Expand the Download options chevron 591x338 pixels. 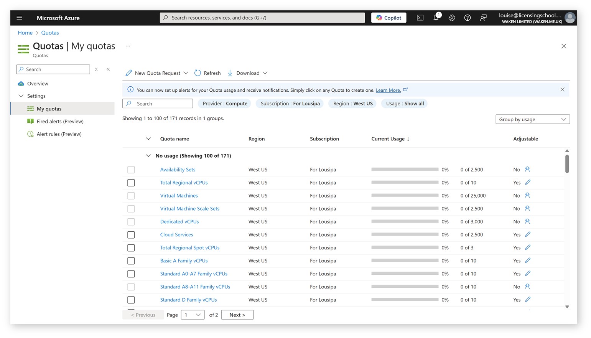[266, 73]
